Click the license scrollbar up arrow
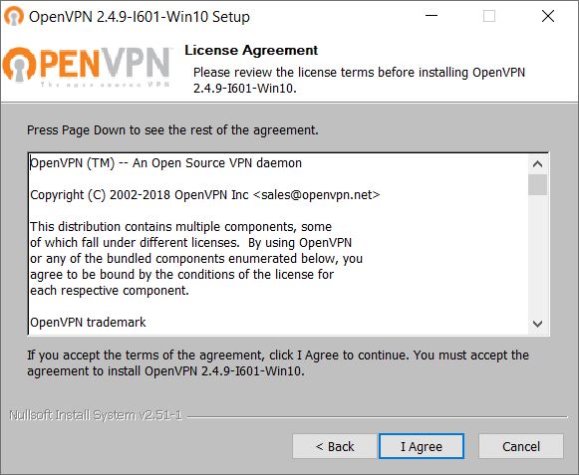Image resolution: width=579 pixels, height=475 pixels. point(538,164)
